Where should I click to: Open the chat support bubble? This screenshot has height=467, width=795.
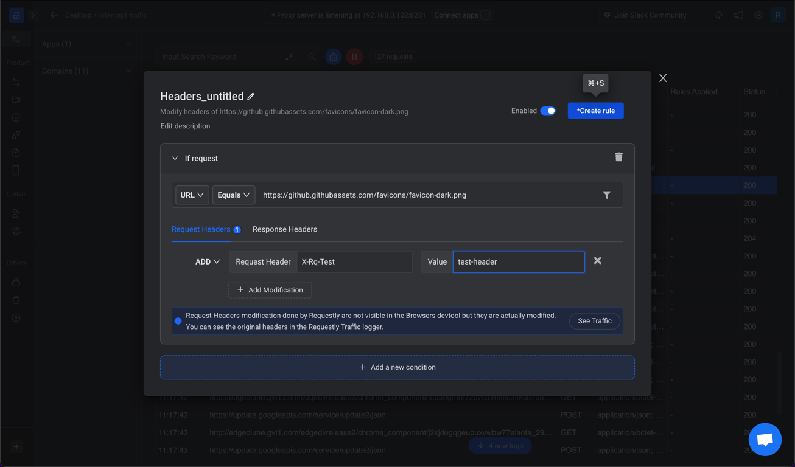[x=765, y=439]
